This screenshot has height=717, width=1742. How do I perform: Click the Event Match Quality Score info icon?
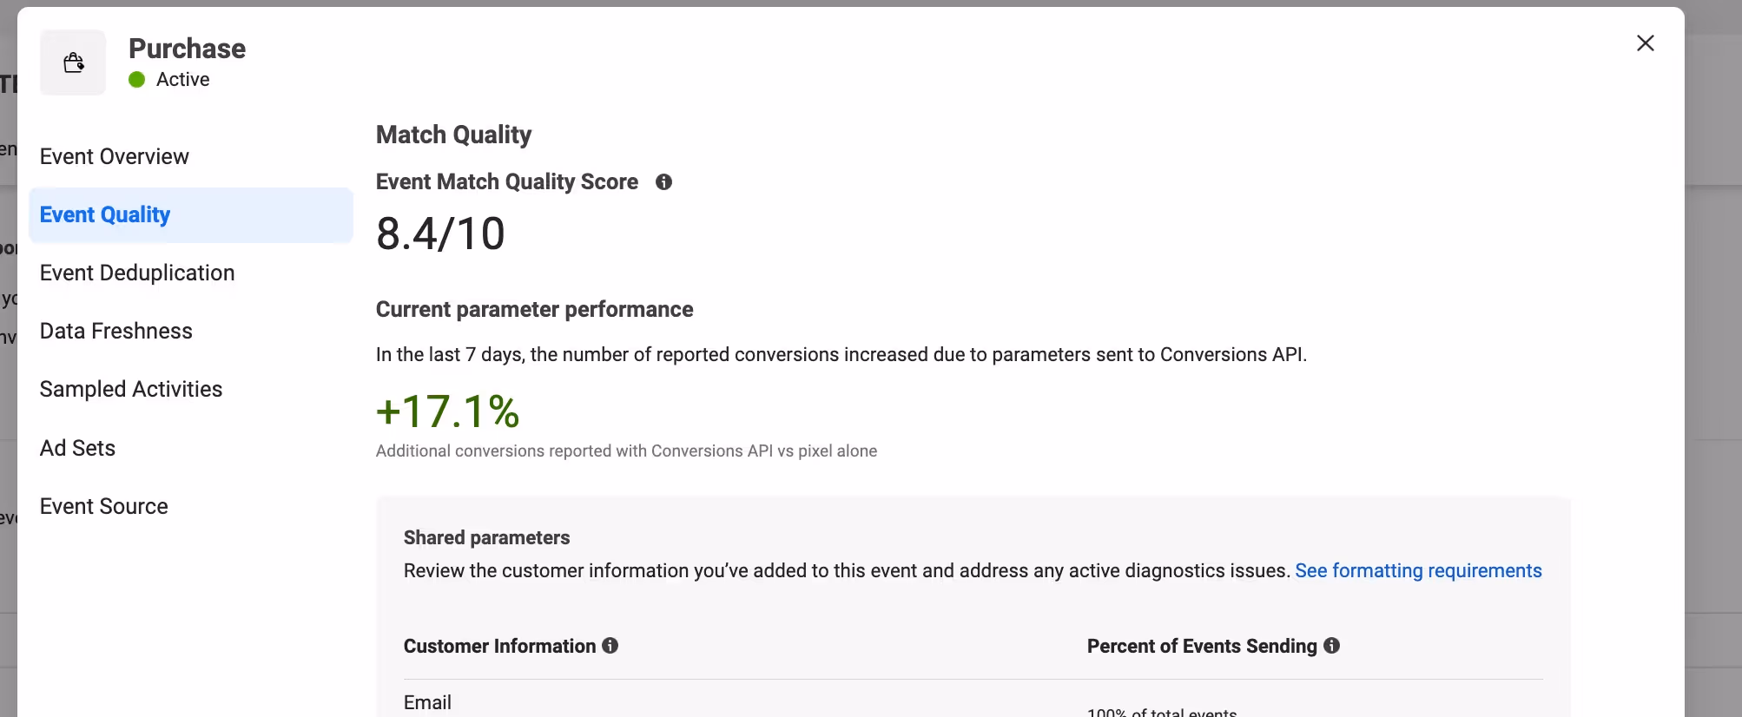[x=664, y=182]
